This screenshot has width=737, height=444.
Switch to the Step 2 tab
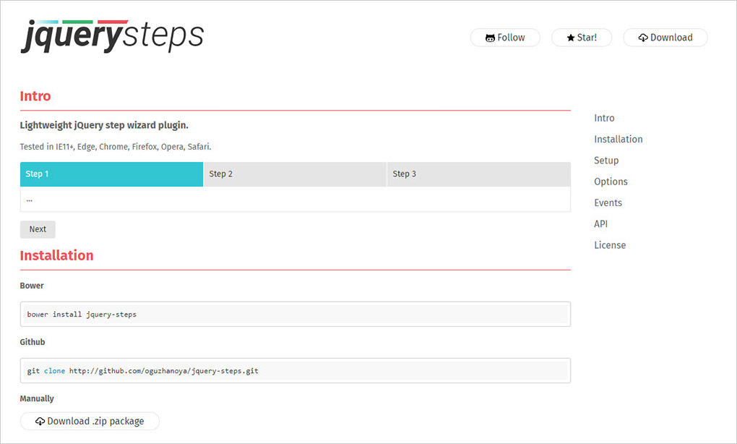point(295,174)
